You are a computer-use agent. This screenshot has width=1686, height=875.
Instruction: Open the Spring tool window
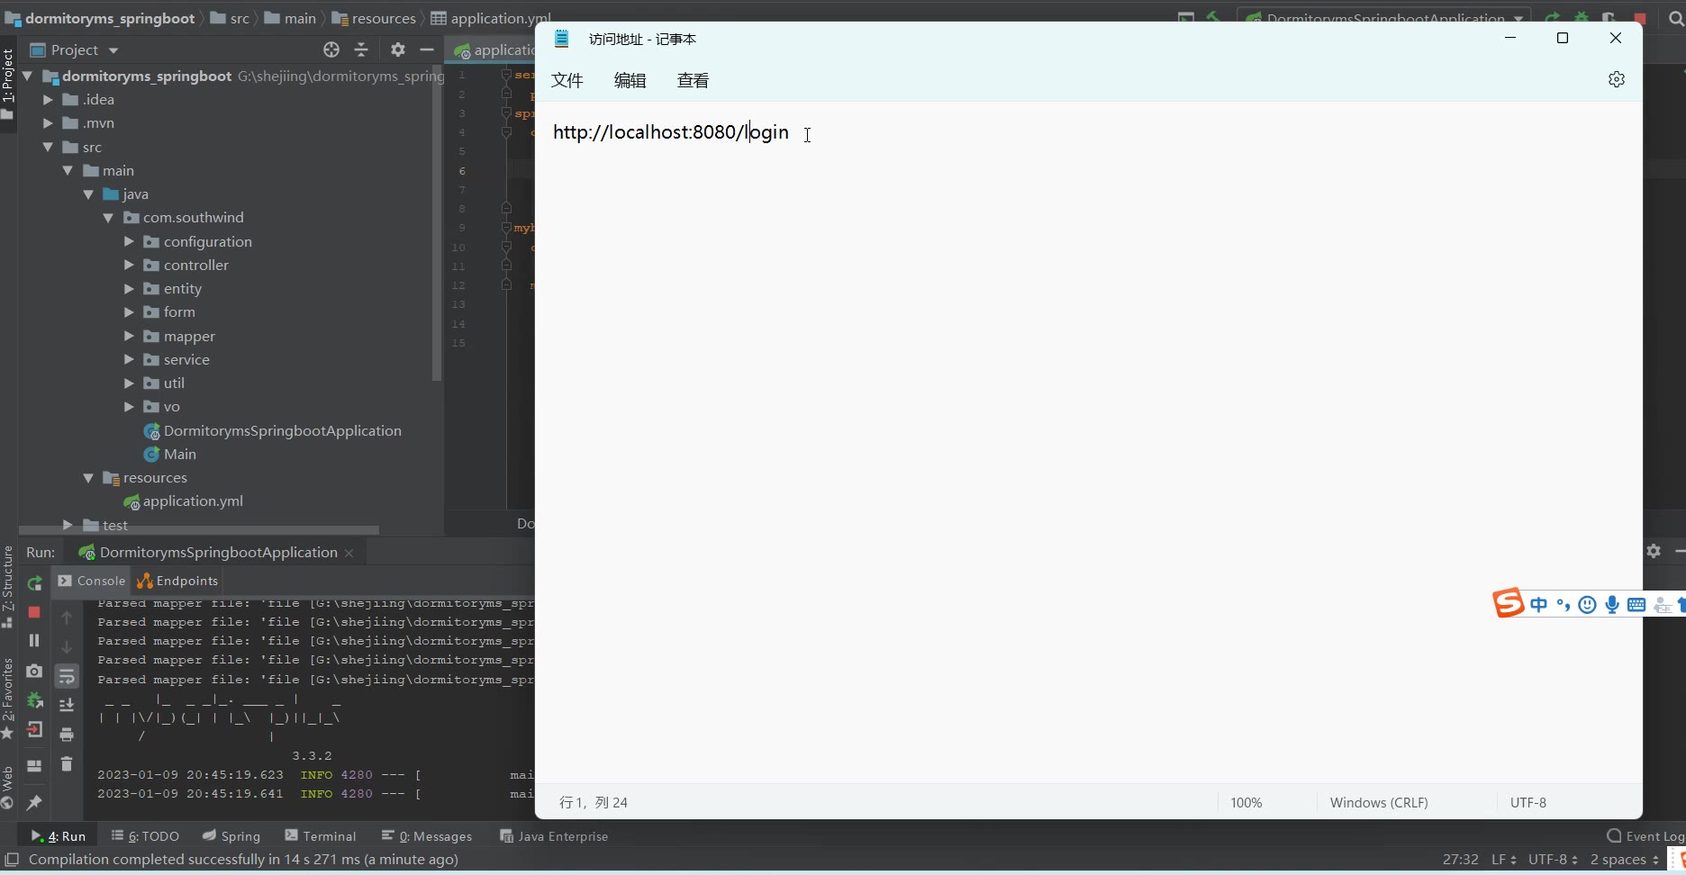click(231, 836)
